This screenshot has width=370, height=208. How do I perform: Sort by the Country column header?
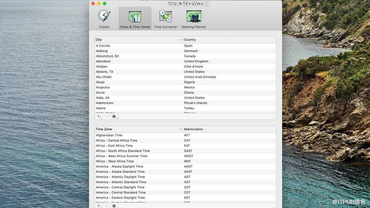(229, 40)
